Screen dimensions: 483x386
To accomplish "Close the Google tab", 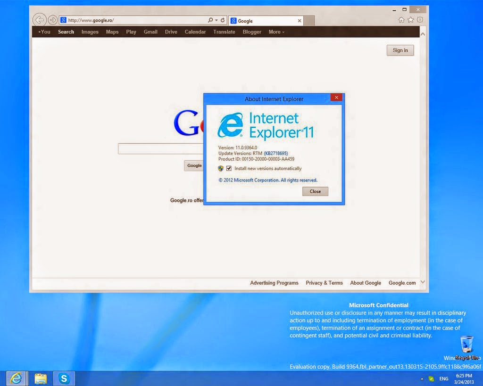I will [x=300, y=21].
